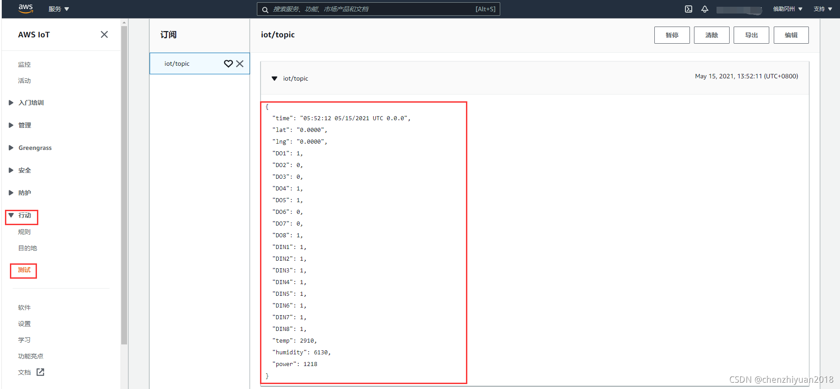
Task: Favorite the iot/topic subscription with heart icon
Action: click(228, 63)
